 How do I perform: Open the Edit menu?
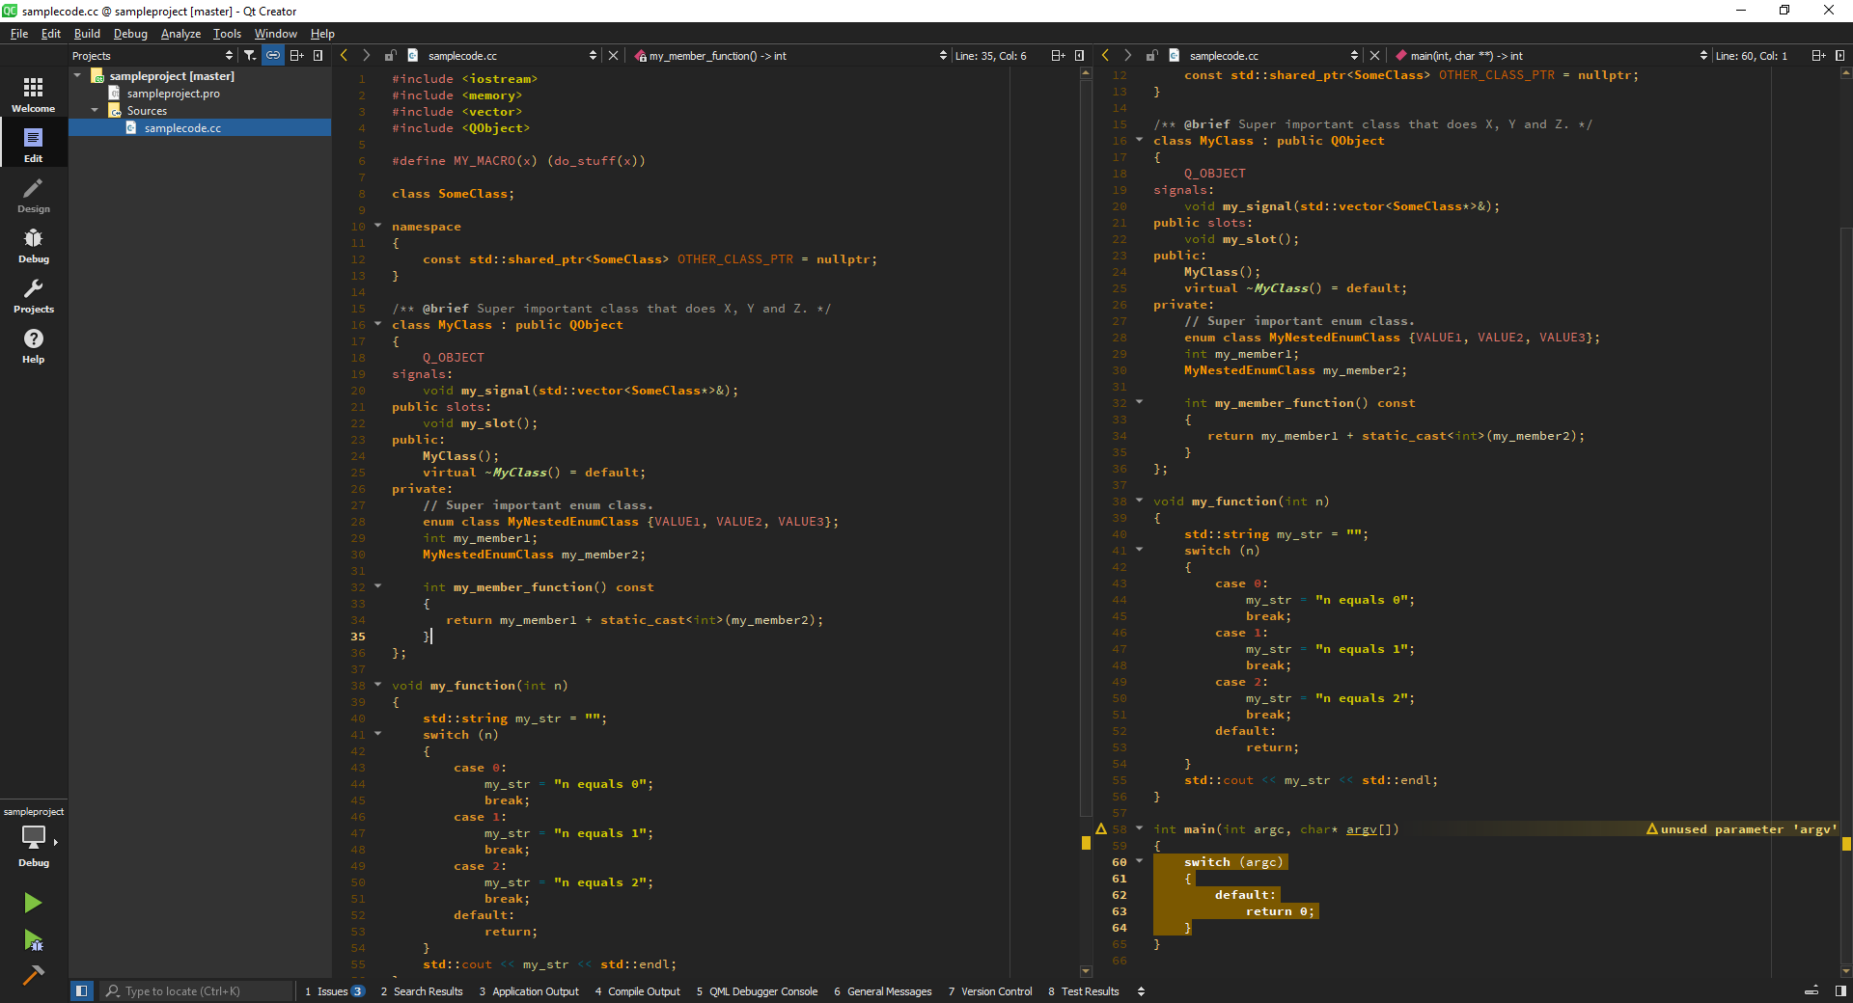[51, 34]
